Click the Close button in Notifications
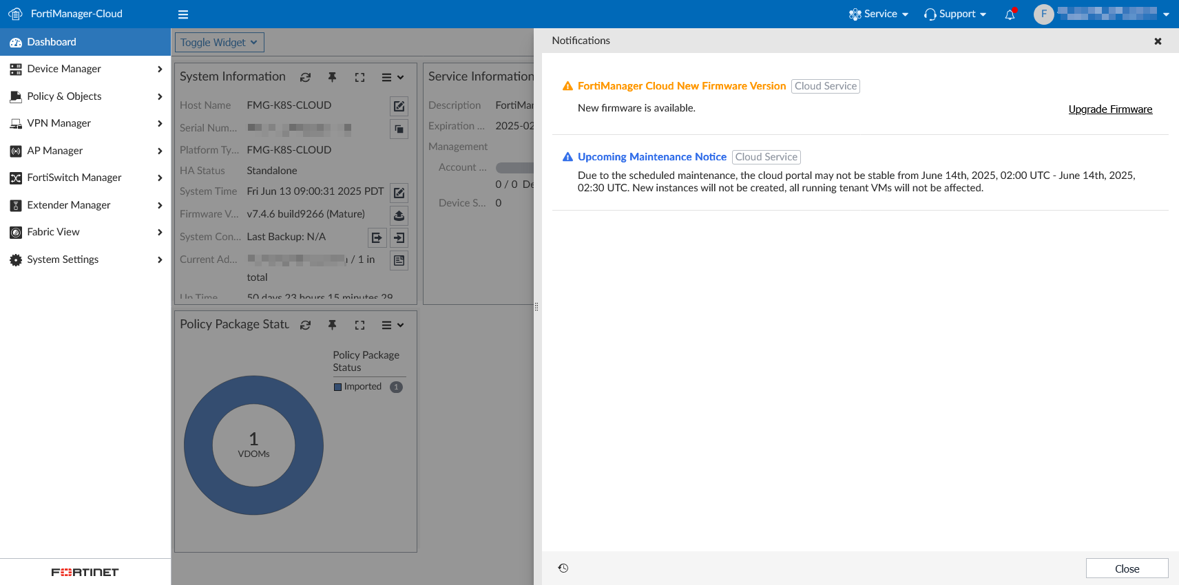The image size is (1179, 585). click(1127, 568)
